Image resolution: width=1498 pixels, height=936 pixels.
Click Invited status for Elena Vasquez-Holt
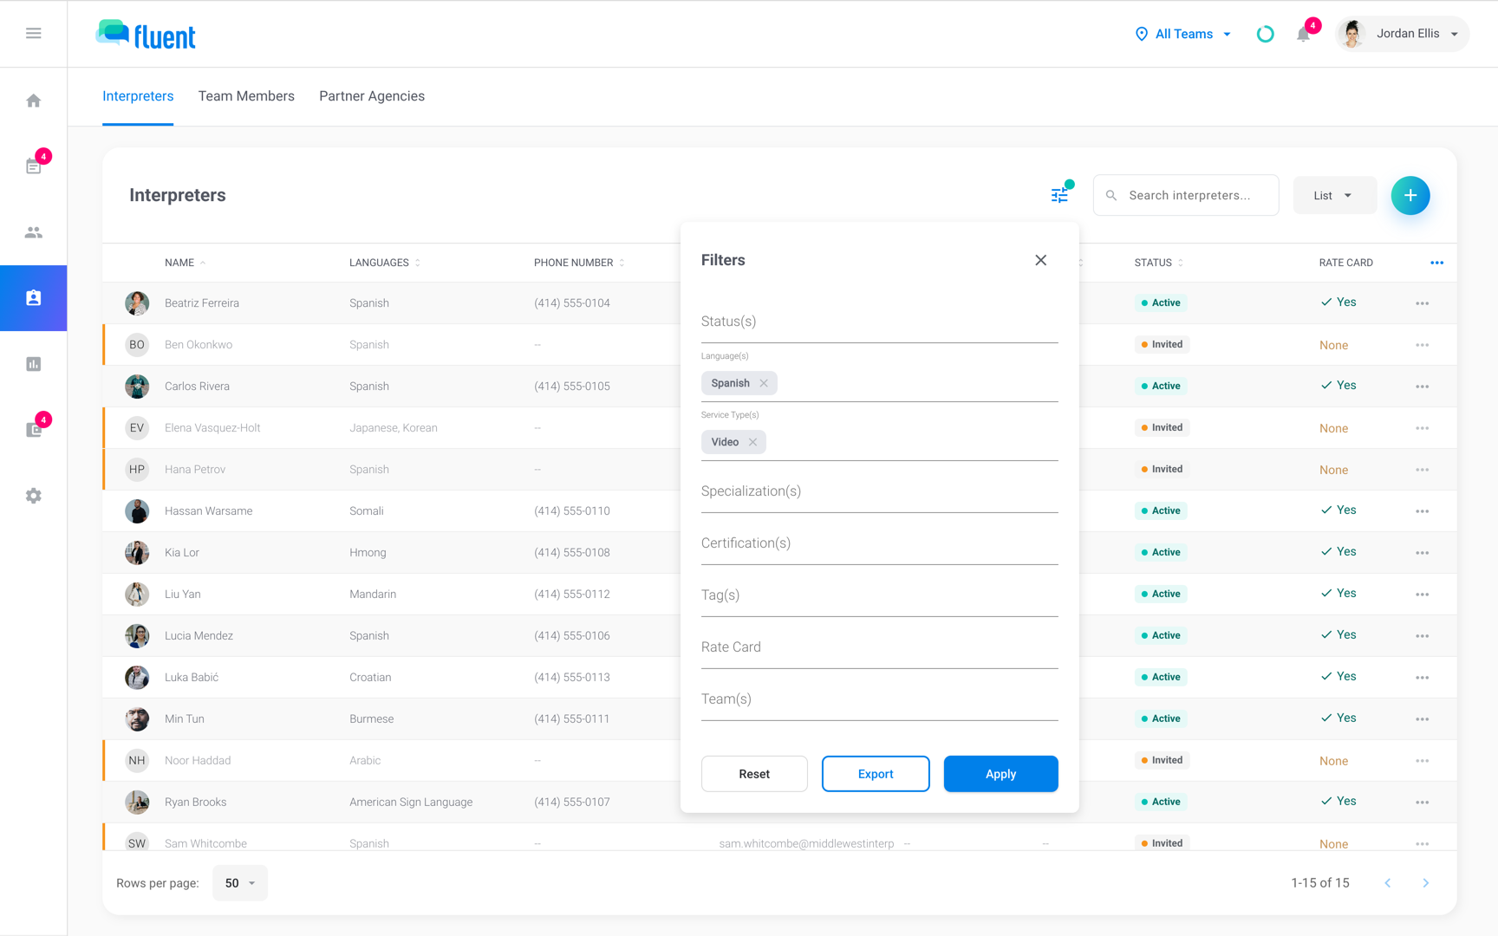coord(1161,427)
